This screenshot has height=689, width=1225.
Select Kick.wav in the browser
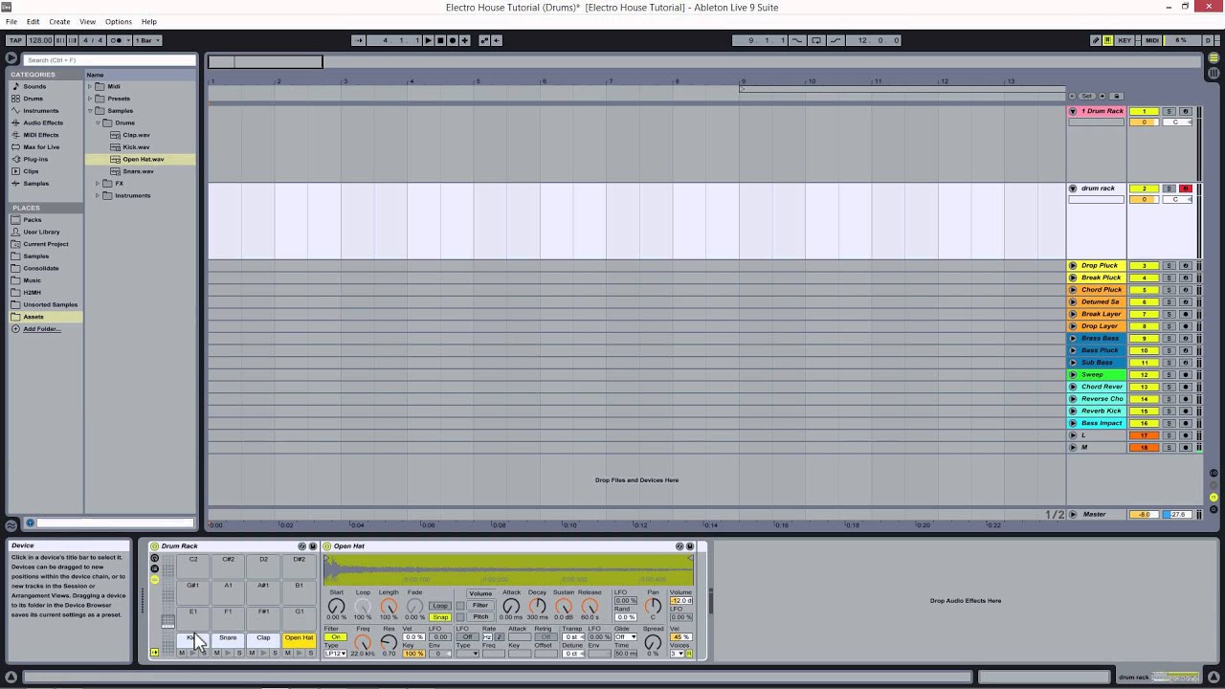pyautogui.click(x=136, y=147)
